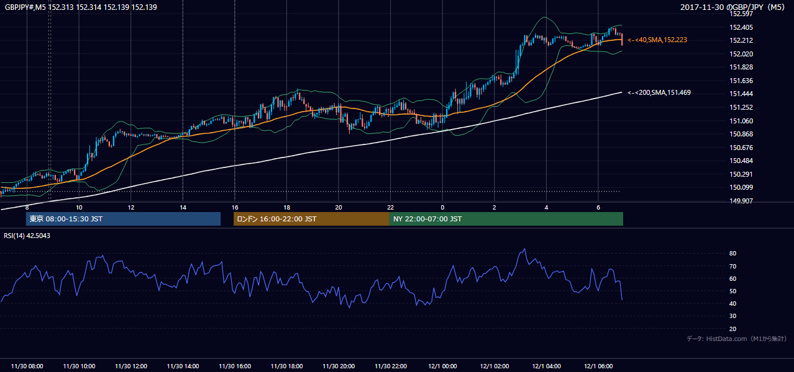The image size is (794, 372).
Task: Select the Tokyo 08:00-15:30 JST session bar
Action: [123, 219]
